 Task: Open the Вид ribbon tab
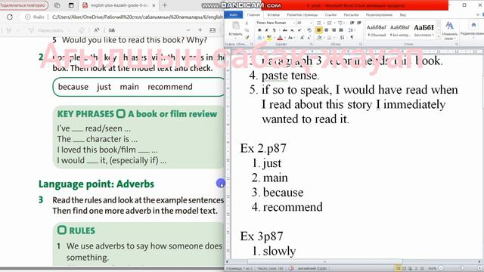tap(402, 14)
